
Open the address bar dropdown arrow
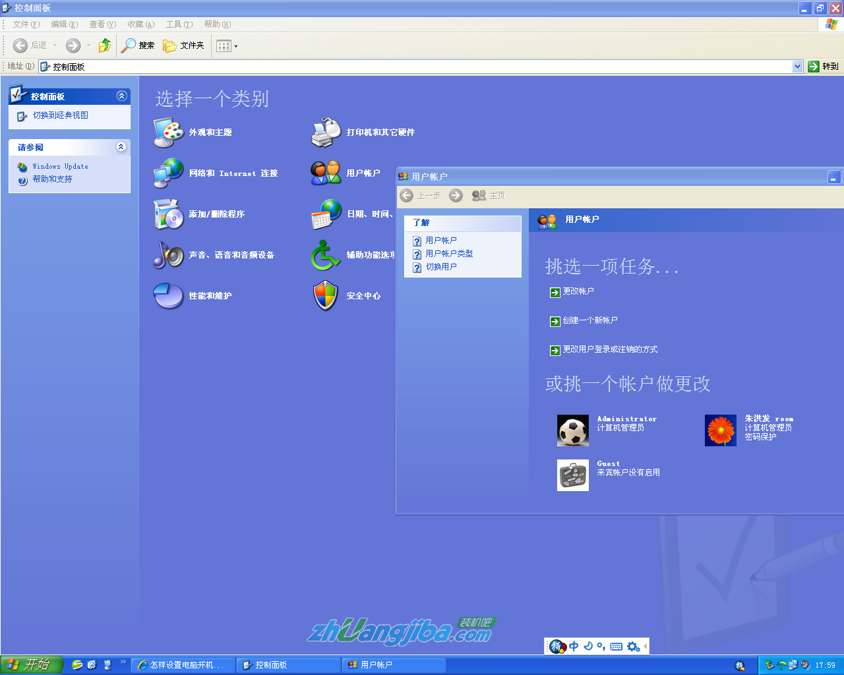797,67
